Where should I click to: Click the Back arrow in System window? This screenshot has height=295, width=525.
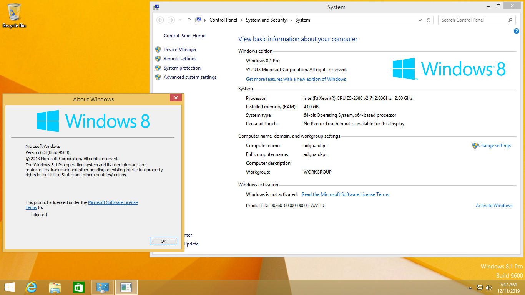pos(160,20)
